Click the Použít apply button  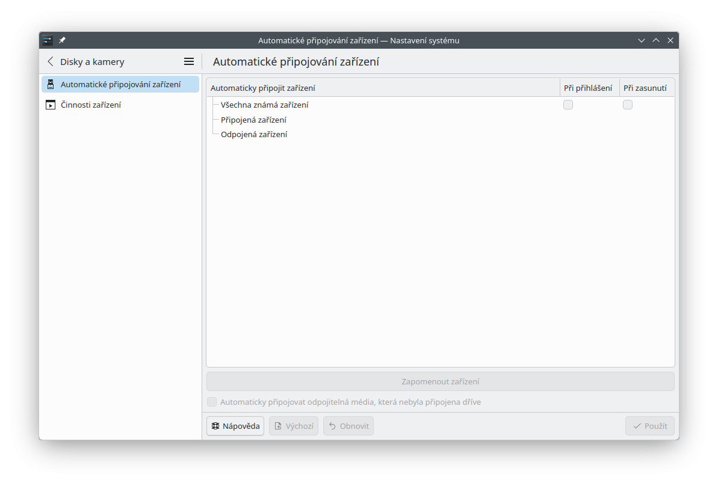(x=650, y=426)
